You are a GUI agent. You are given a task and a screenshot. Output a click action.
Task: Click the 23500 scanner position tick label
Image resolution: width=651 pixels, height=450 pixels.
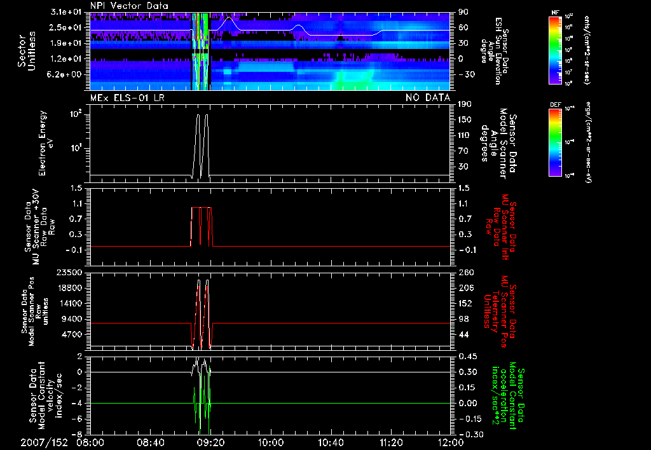point(69,273)
